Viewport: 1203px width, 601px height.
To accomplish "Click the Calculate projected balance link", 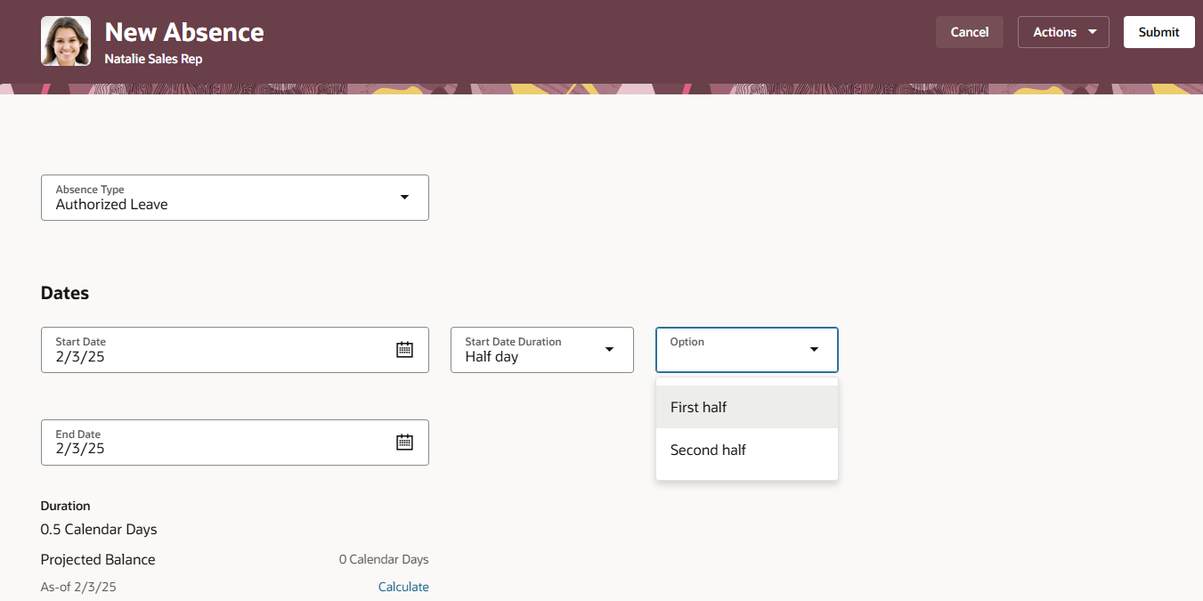I will 403,586.
